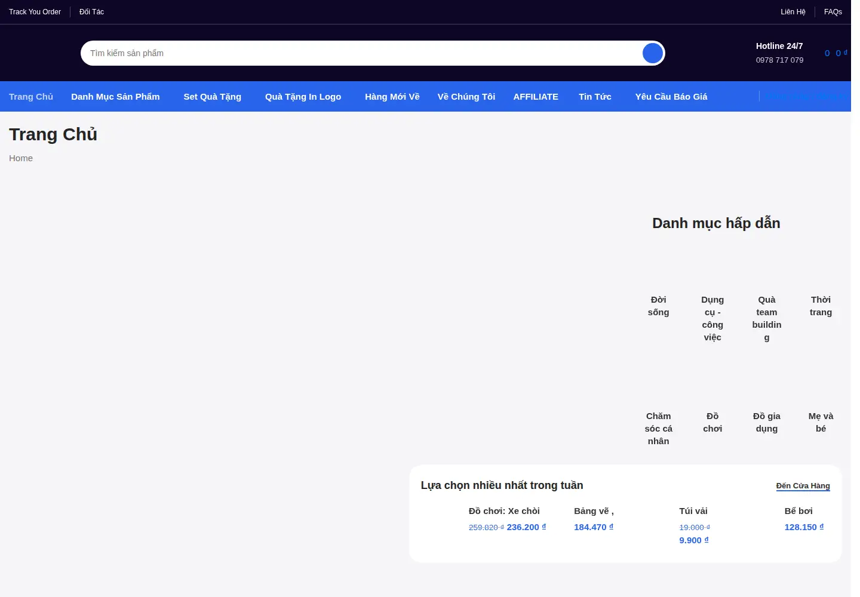
Task: Open the Chăm sóc cá nhân category
Action: click(658, 429)
